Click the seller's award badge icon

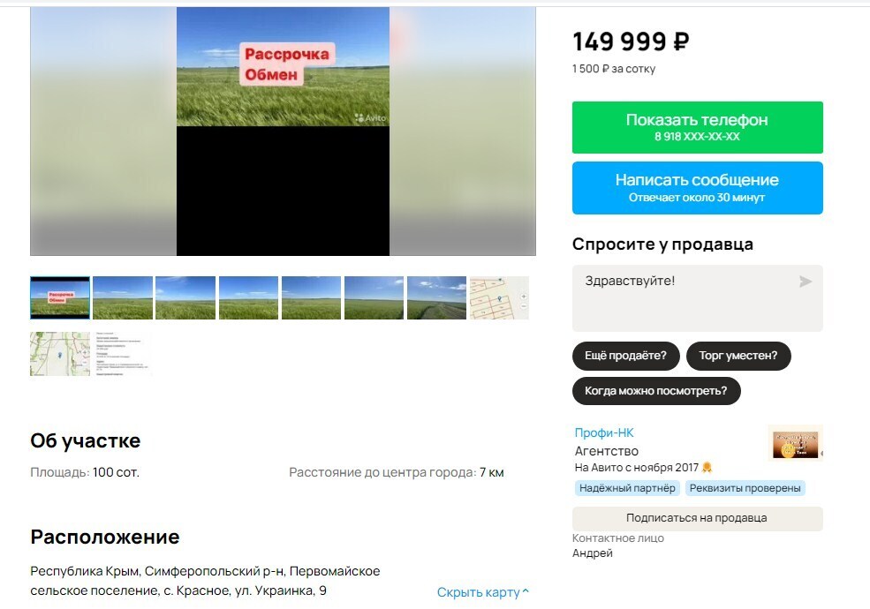(x=707, y=468)
